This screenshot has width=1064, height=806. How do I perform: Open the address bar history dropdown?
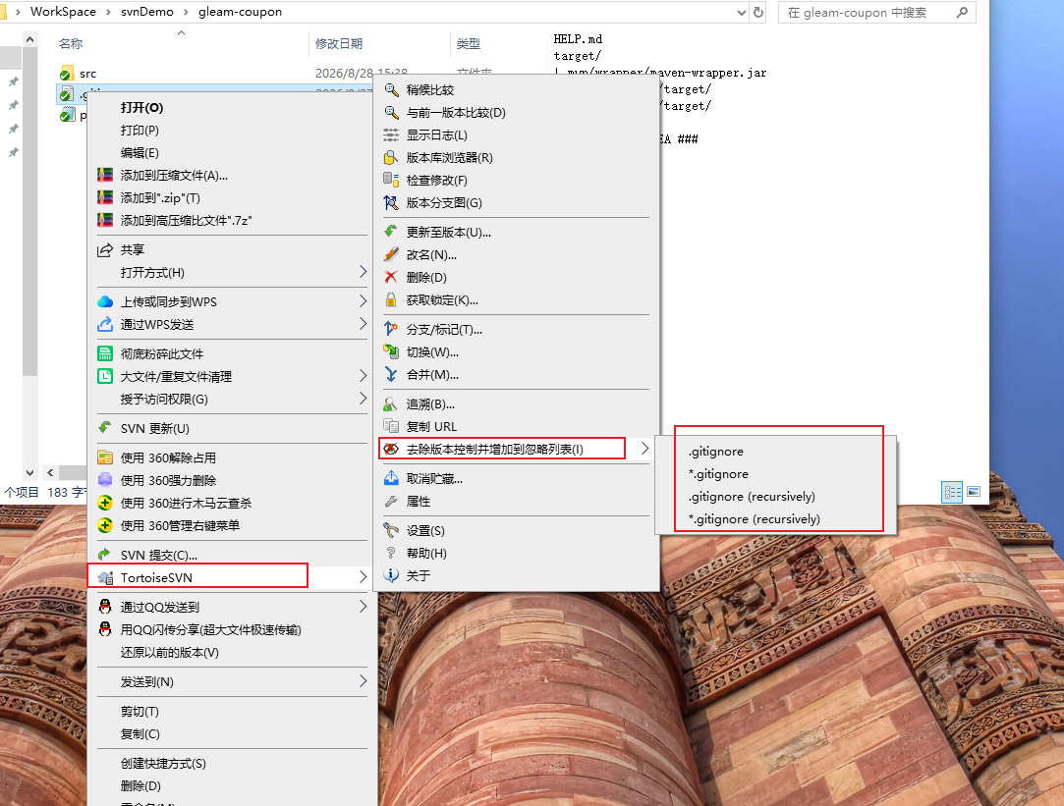[742, 12]
